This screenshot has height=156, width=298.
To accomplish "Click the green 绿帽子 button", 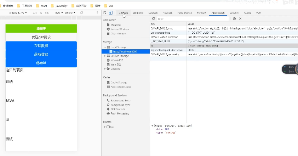I will click(41, 28).
